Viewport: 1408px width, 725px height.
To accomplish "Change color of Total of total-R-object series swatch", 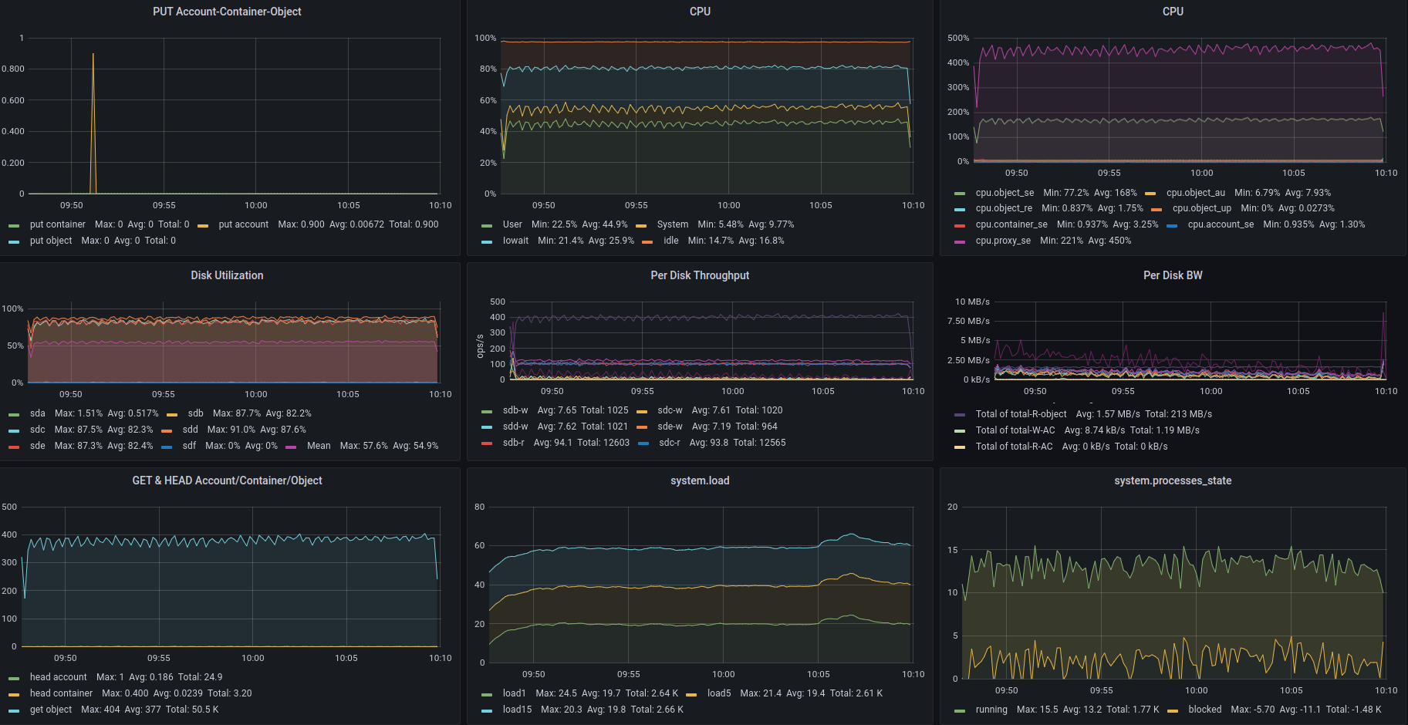I will 960,415.
